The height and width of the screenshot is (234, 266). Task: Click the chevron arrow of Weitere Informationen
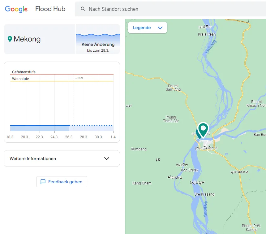(x=107, y=158)
